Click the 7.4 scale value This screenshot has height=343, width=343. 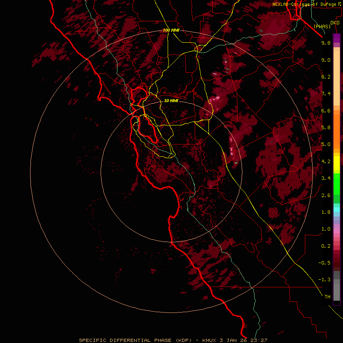point(326,94)
